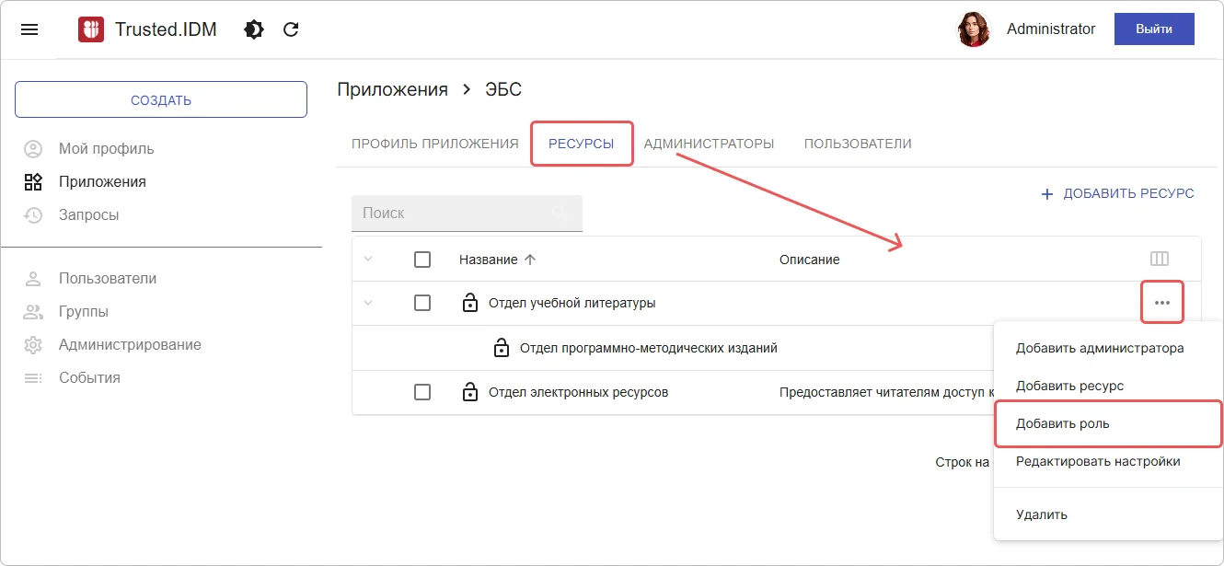Open the three-dot menu for Отдел учебной литературы
1224x566 pixels.
(1162, 303)
